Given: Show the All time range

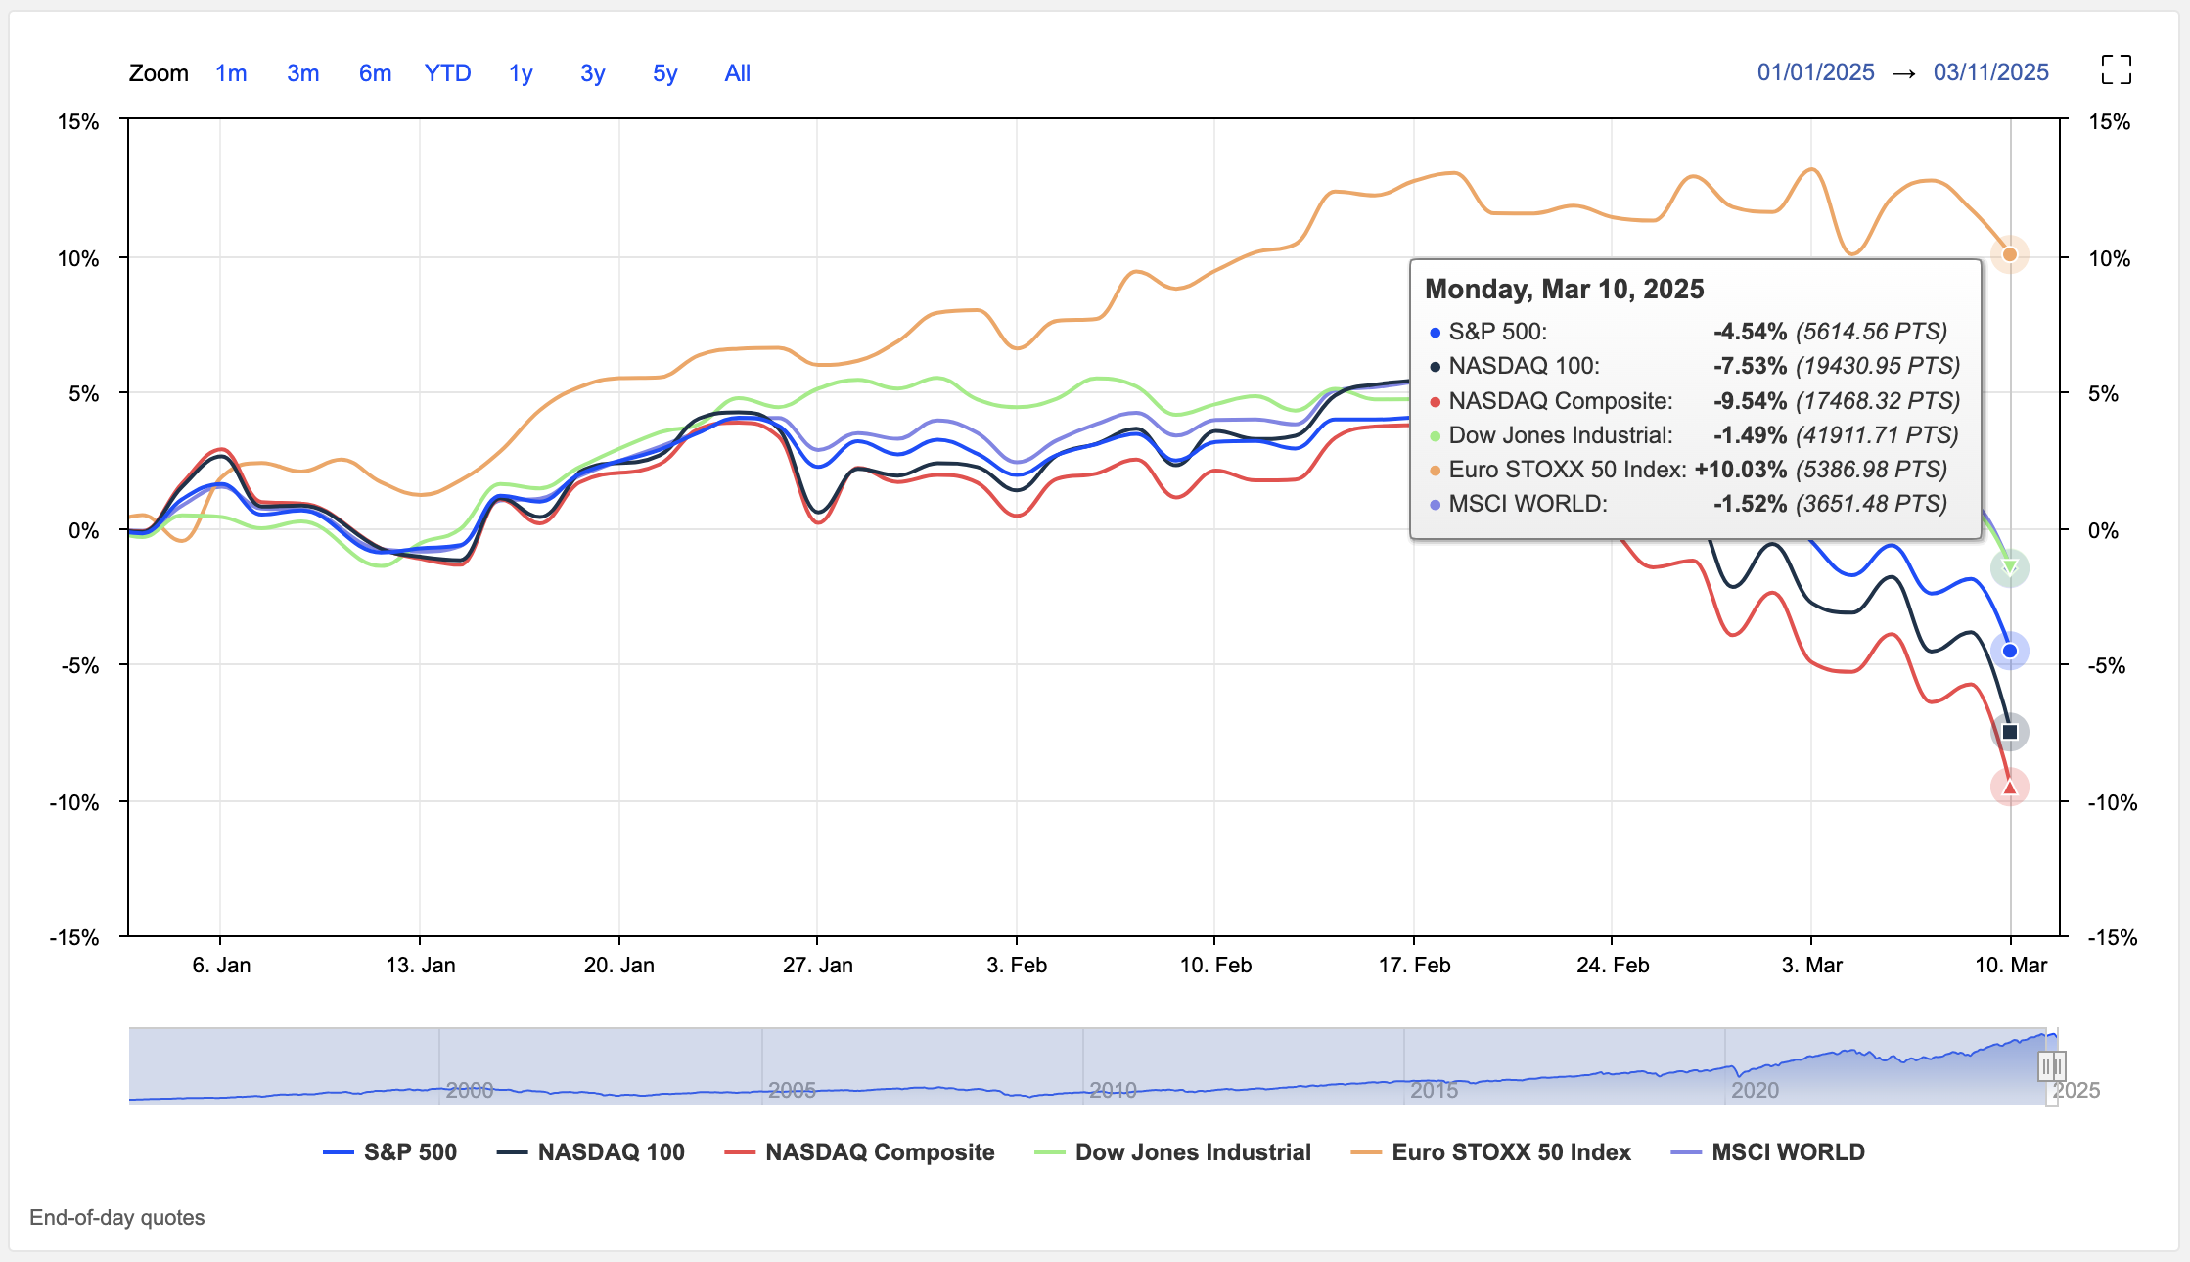Looking at the screenshot, I should click(738, 73).
